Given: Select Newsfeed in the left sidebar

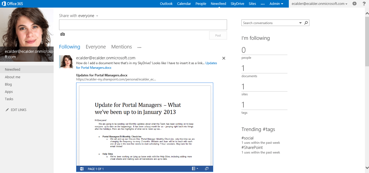Looking at the screenshot, I should click(27, 70).
